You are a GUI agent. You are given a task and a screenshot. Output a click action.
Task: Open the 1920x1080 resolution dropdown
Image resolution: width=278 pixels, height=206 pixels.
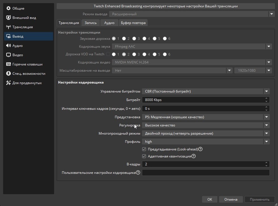click(253, 71)
